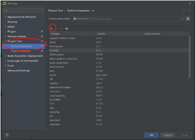Open Advanced Settings
The width and height of the screenshot is (195, 140).
click(19, 70)
